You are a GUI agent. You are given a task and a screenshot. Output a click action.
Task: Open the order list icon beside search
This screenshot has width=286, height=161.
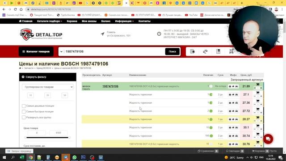(x=192, y=51)
